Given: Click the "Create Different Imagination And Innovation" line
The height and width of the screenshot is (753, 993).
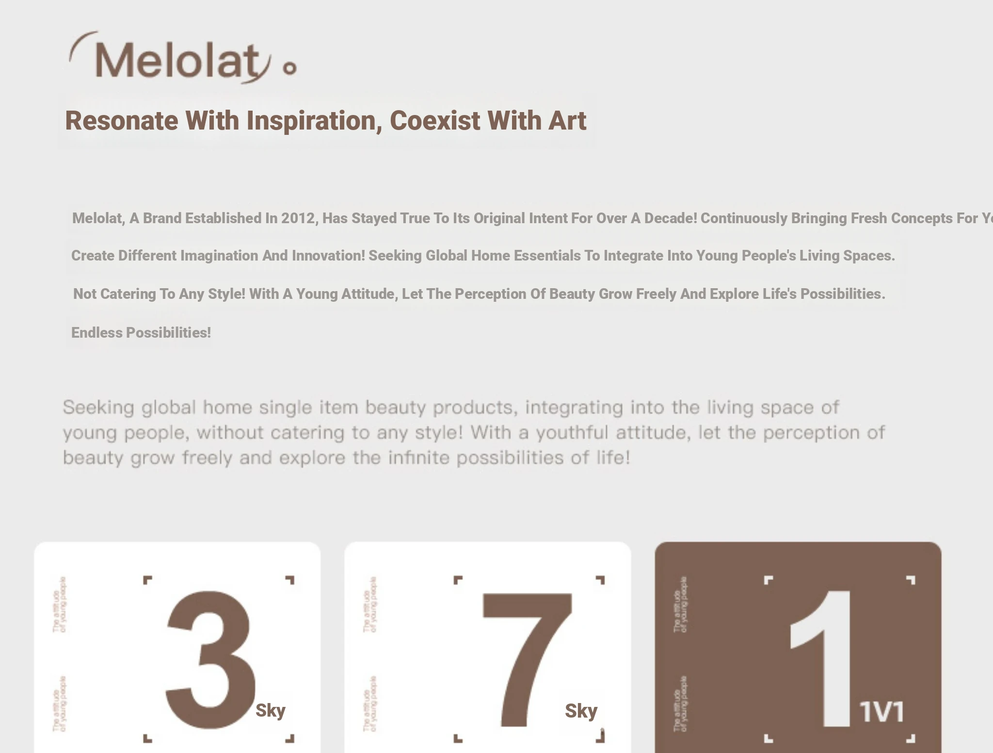Looking at the screenshot, I should coord(483,256).
